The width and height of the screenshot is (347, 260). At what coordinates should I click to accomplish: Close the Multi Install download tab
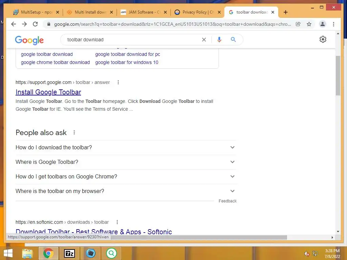coord(111,12)
